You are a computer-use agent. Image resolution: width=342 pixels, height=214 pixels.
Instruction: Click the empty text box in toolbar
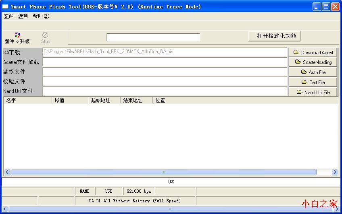click(x=153, y=37)
